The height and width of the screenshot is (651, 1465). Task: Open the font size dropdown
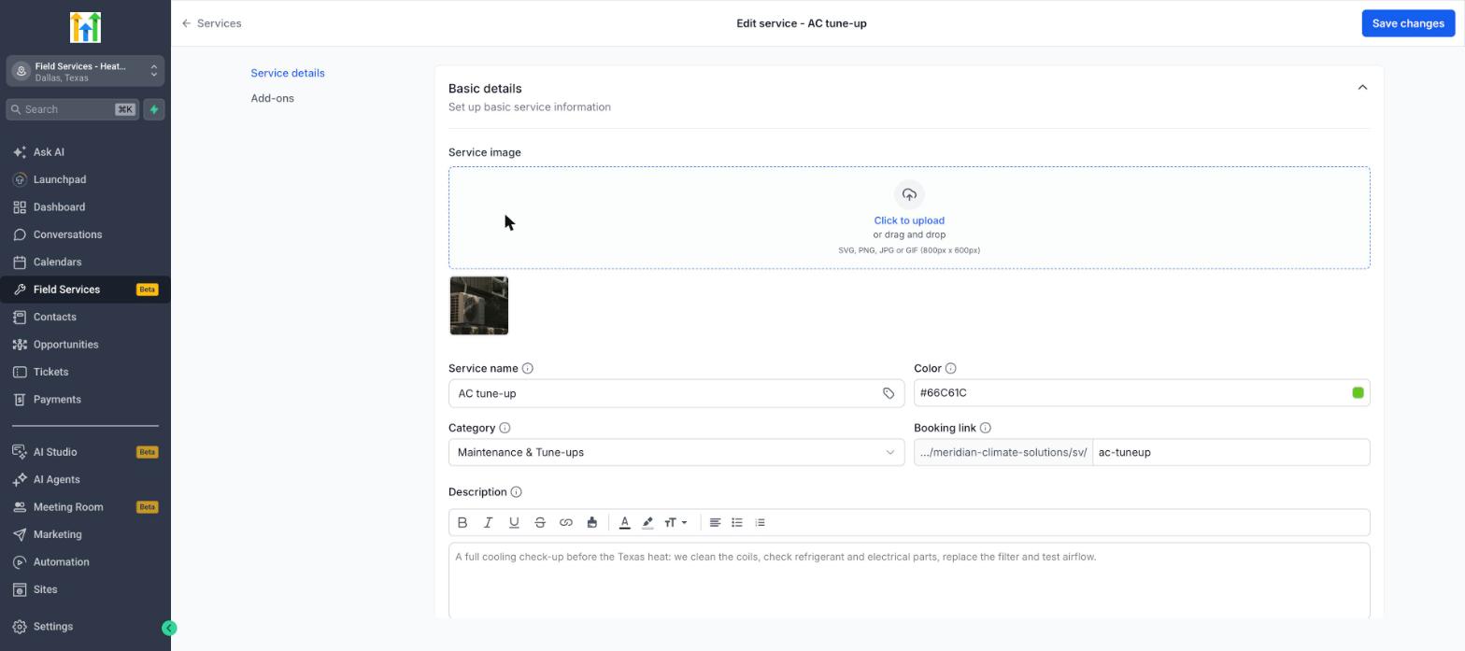point(676,523)
